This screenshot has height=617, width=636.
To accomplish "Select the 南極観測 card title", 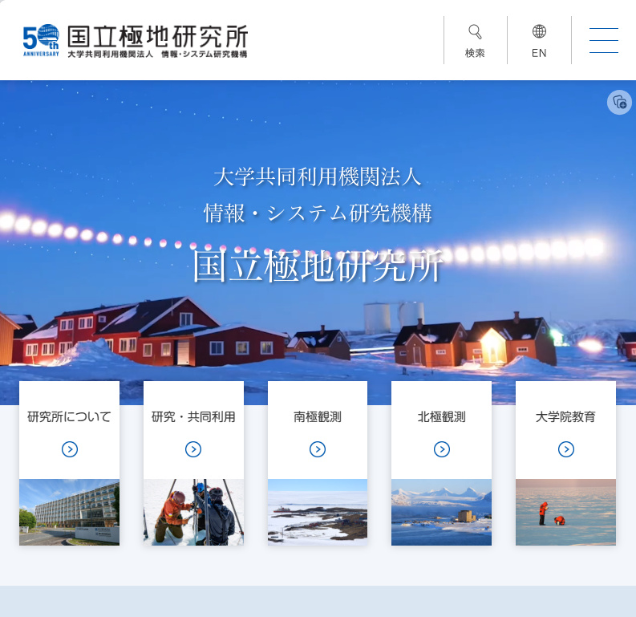I will click(318, 417).
